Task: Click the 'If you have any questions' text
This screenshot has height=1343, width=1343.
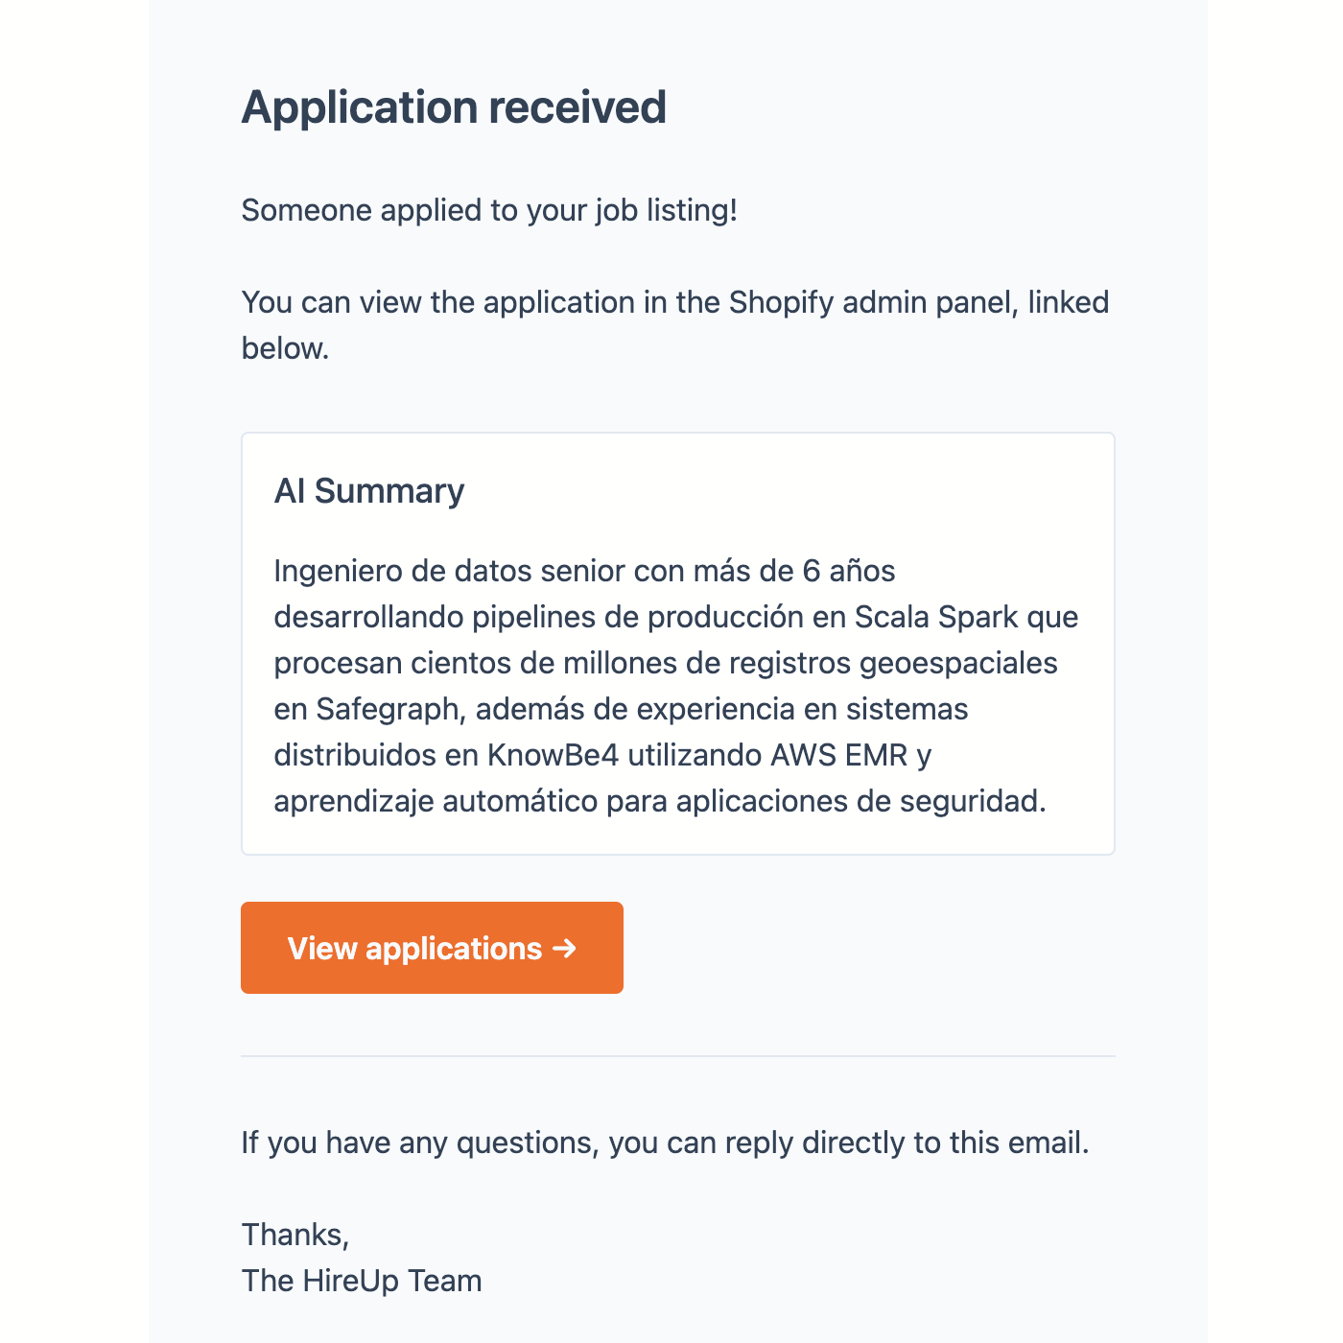Action: click(420, 1143)
